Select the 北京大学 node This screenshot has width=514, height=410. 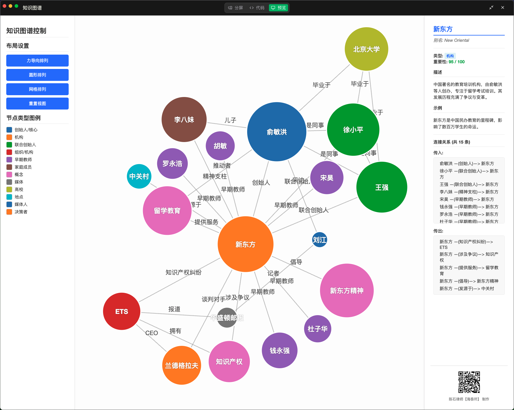pyautogui.click(x=366, y=49)
